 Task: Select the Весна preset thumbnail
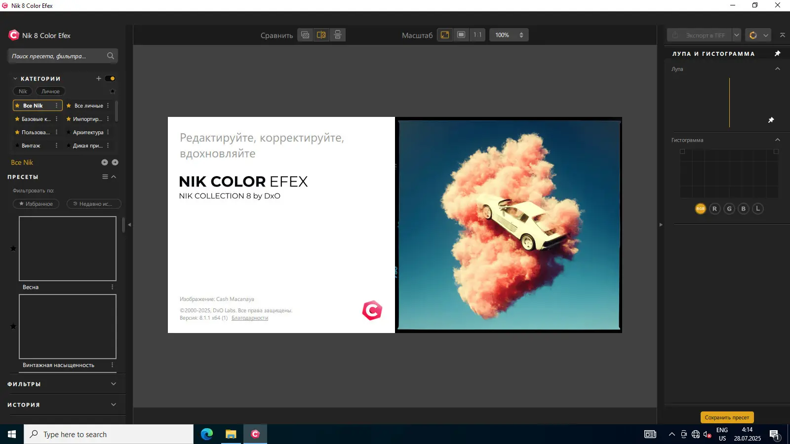(68, 249)
